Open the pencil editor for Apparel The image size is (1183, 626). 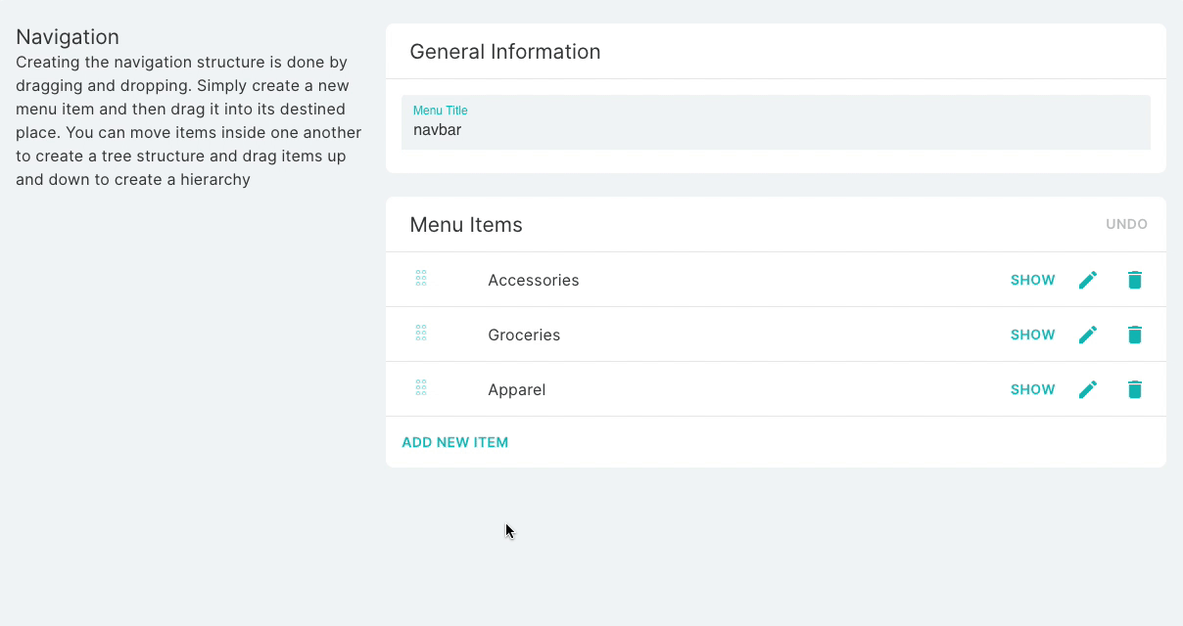[1088, 389]
